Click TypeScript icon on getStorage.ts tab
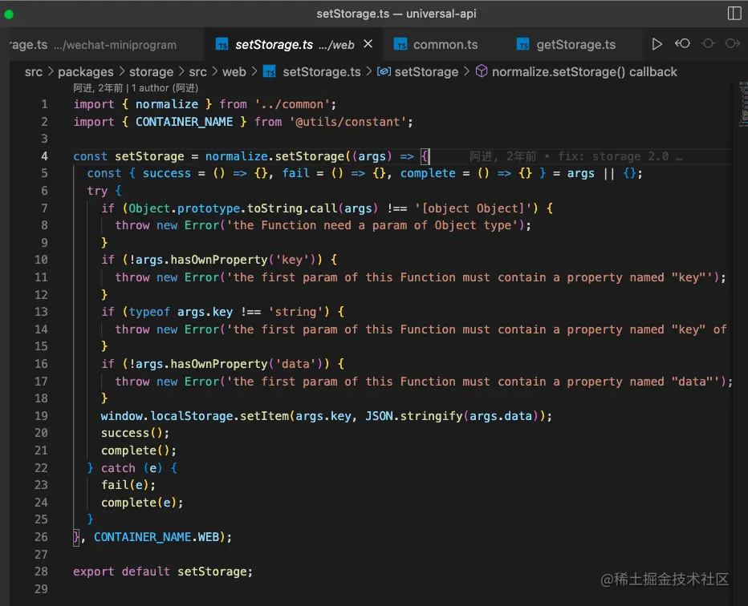The image size is (748, 606). (x=523, y=44)
